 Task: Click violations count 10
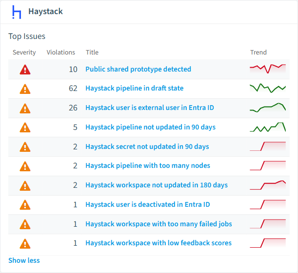coord(73,70)
